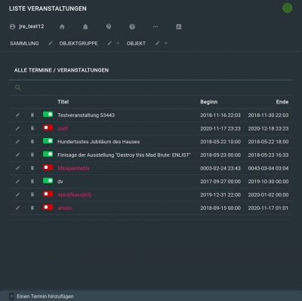
Task: Edit the Testveranstaltung 53443 event
Action: point(17,115)
